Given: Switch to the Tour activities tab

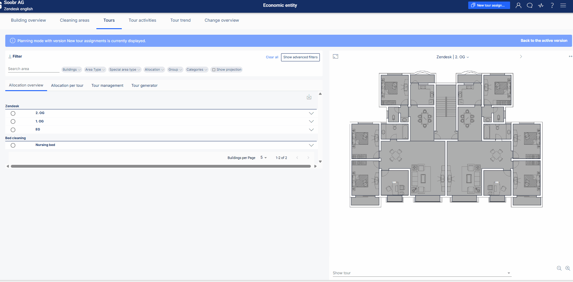Looking at the screenshot, I should coord(143,20).
